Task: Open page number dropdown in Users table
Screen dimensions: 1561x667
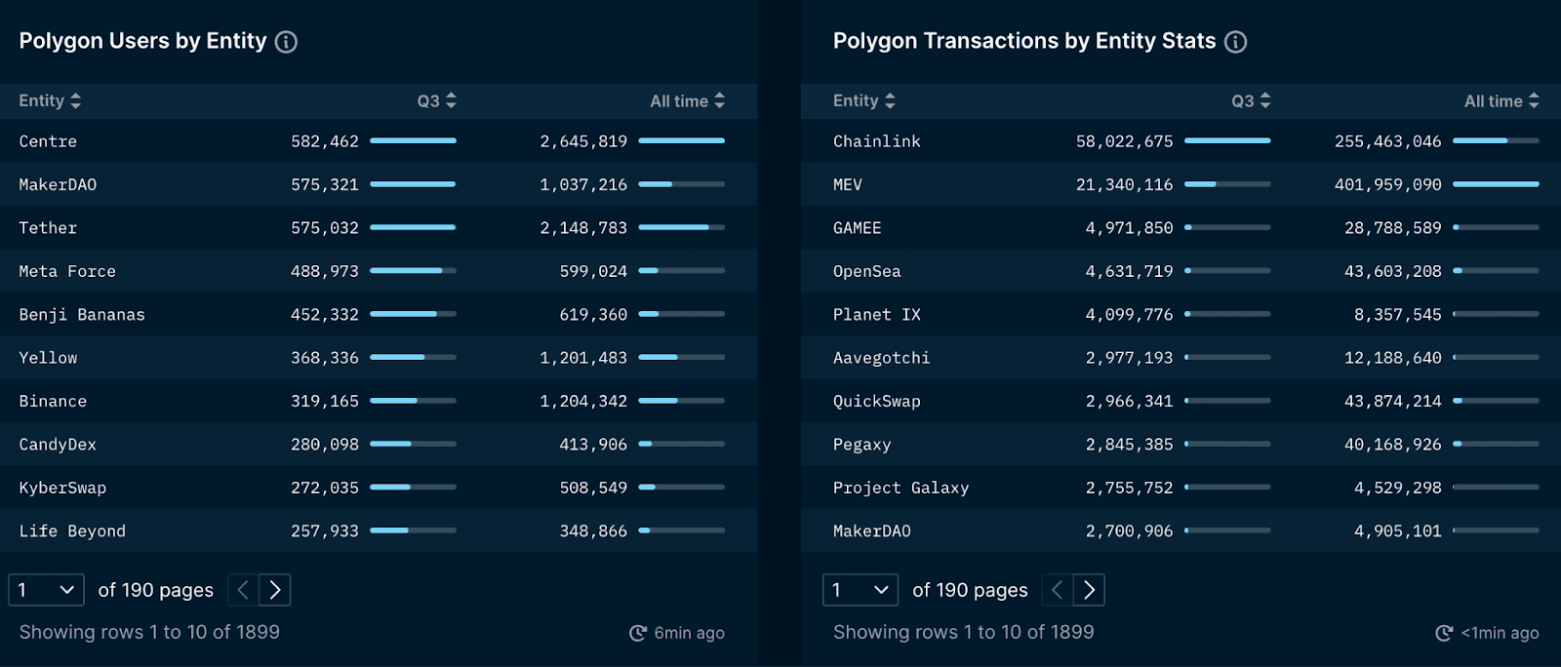Action: (46, 590)
